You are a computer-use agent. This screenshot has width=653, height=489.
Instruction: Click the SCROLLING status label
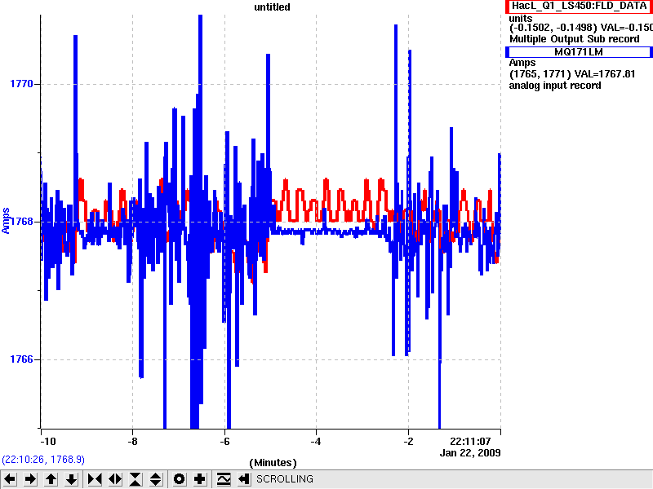pyautogui.click(x=285, y=479)
